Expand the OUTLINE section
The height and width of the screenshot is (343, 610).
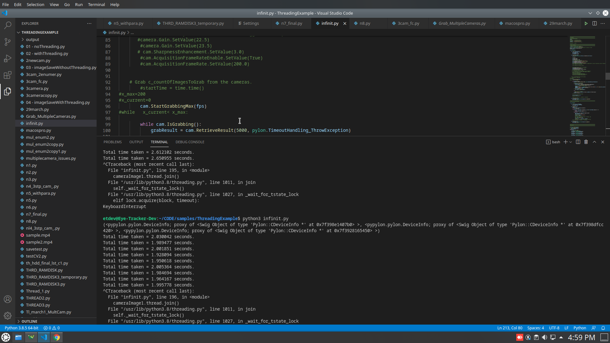coord(29,321)
